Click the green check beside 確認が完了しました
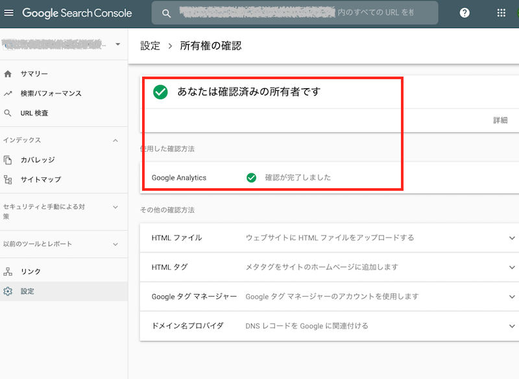519x379 pixels. coord(251,178)
